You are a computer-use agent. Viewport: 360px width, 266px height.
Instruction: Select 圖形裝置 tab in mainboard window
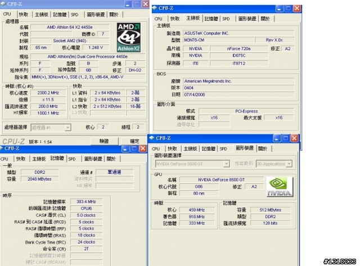pos(247,19)
